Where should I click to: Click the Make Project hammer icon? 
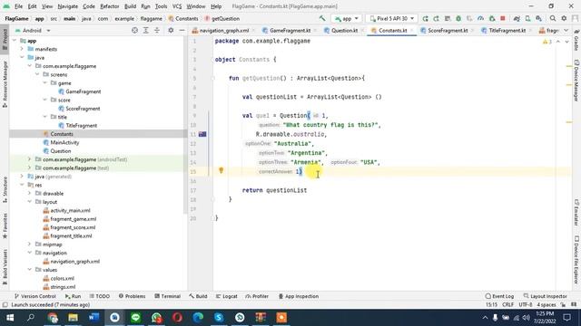322,18
